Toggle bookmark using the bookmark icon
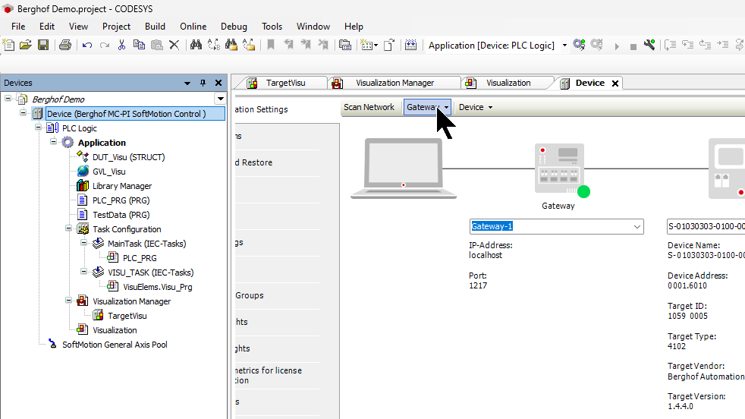 pos(271,46)
